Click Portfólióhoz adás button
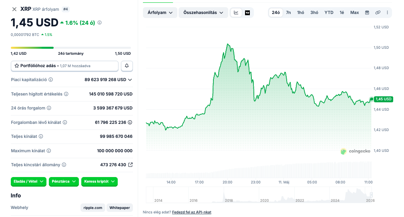This screenshot has height=217, width=404. tap(65, 66)
